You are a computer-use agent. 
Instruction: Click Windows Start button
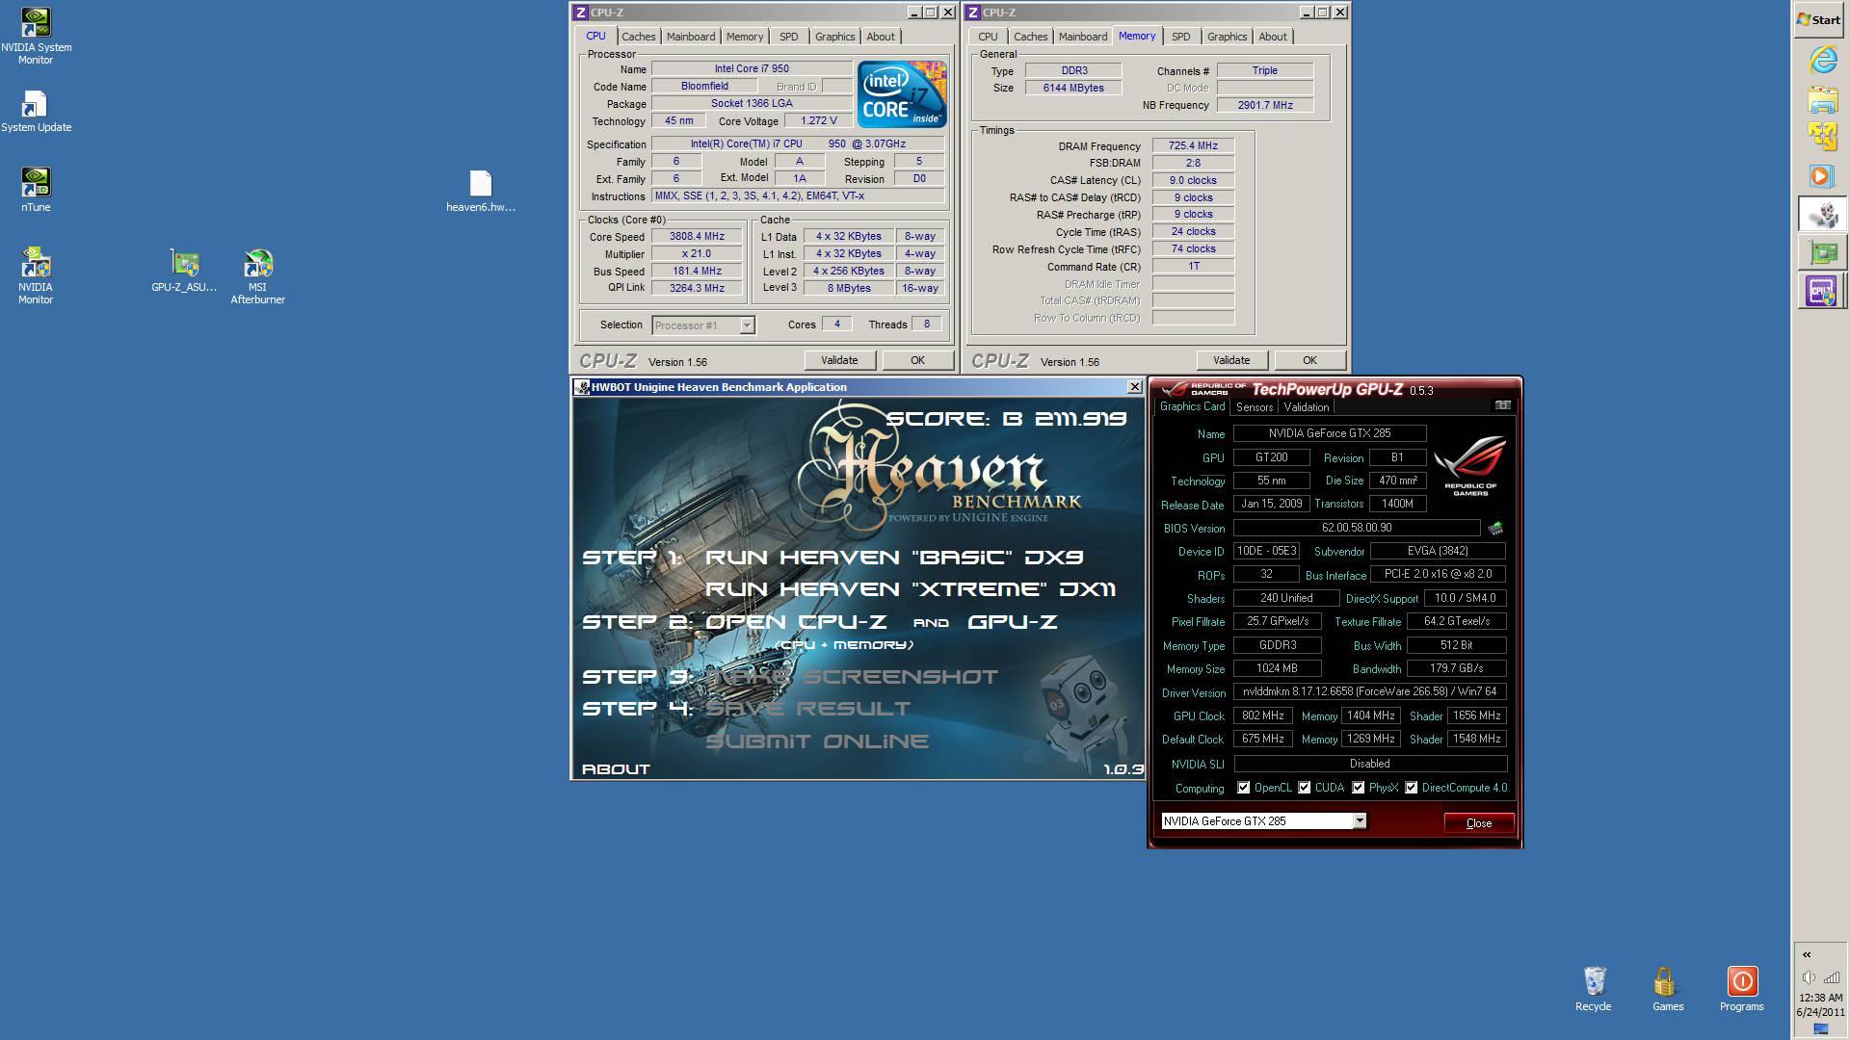tap(1819, 19)
